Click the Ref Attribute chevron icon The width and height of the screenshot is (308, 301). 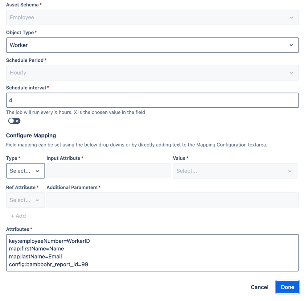[x=37, y=200]
